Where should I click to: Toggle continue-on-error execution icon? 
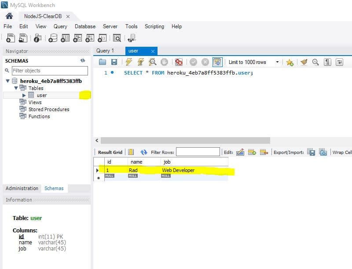point(179,62)
